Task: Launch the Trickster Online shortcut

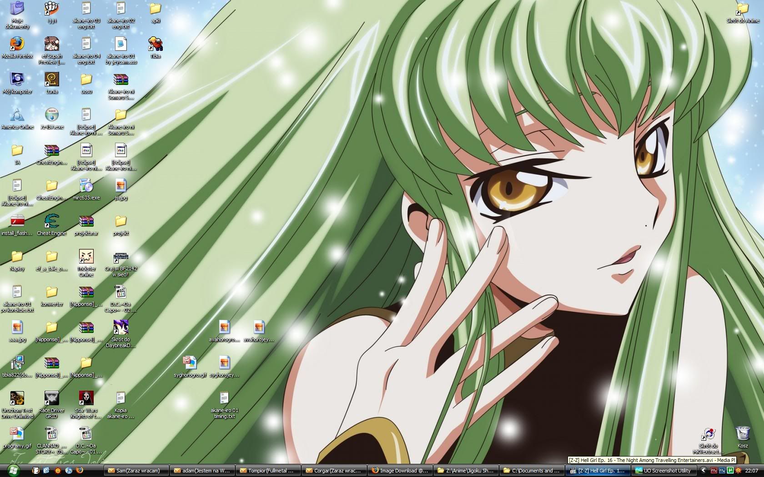Action: click(86, 263)
